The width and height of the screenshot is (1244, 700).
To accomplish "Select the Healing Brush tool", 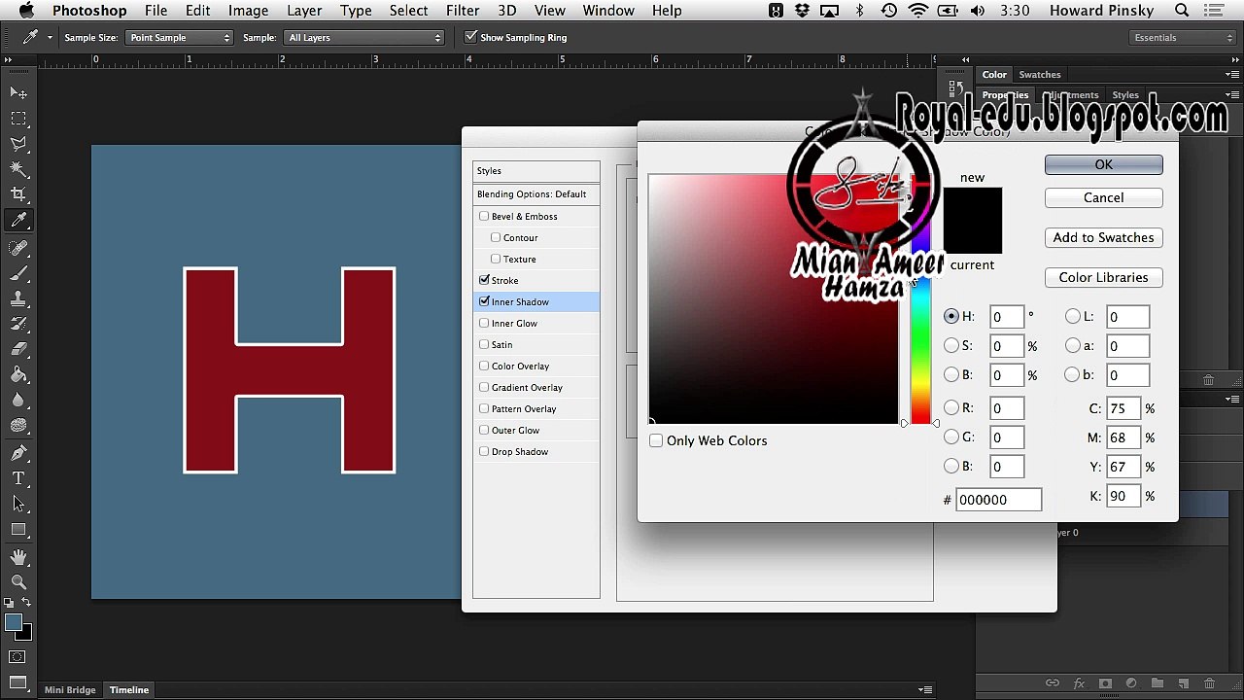I will point(18,248).
